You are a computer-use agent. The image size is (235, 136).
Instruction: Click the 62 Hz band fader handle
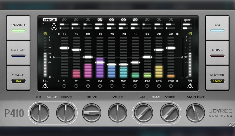[76, 50]
